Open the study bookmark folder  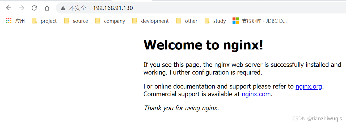point(215,21)
